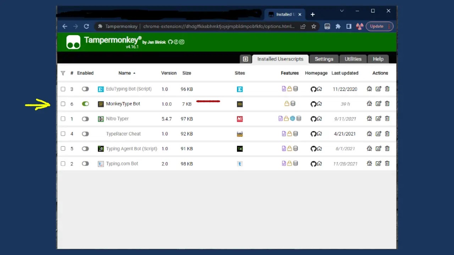Enable the Nitro Typer toggle
454x255 pixels.
click(85, 119)
